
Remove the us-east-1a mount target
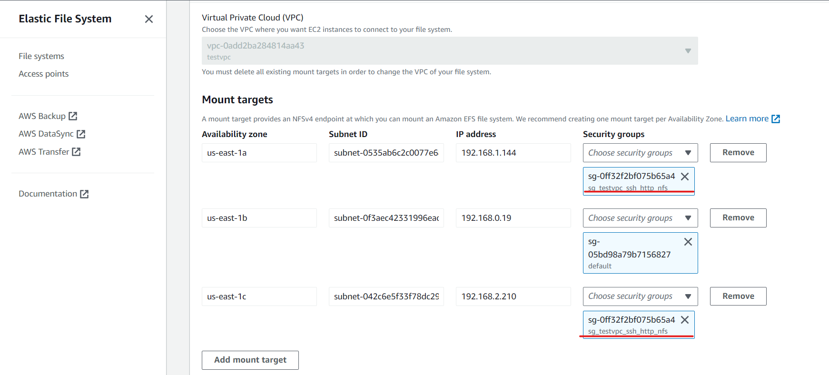(738, 153)
